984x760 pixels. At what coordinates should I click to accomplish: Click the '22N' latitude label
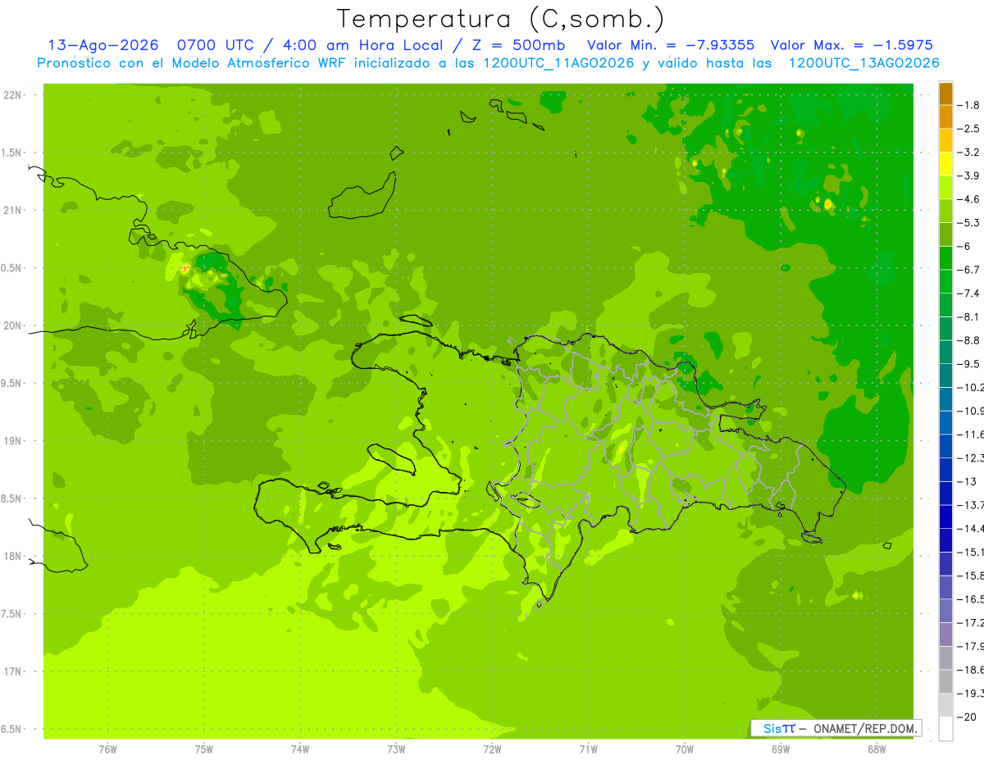(x=12, y=94)
